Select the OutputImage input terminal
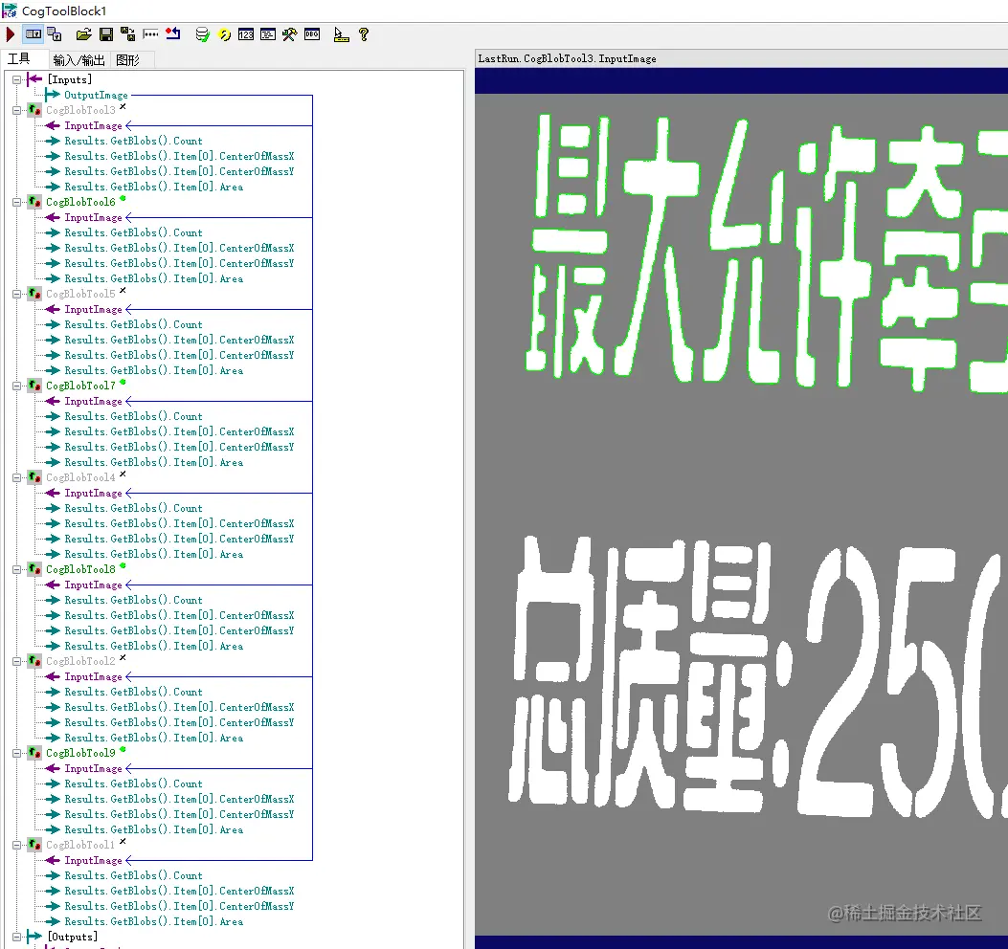This screenshot has height=949, width=1008. coord(96,95)
